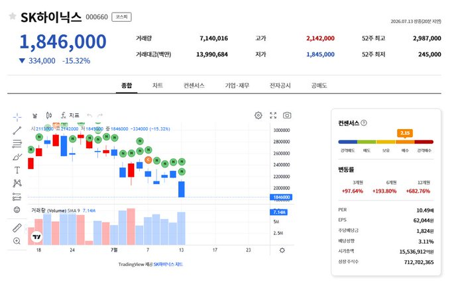Click the 52주 최저 value 245,000
The image size is (450, 282).
click(x=429, y=54)
